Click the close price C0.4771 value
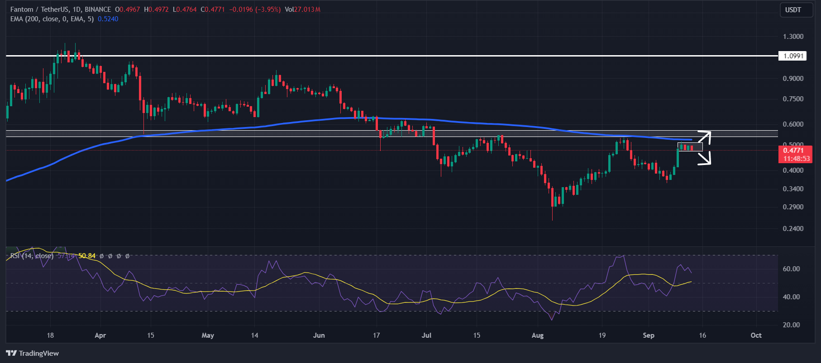This screenshot has height=363, width=821. click(x=213, y=9)
